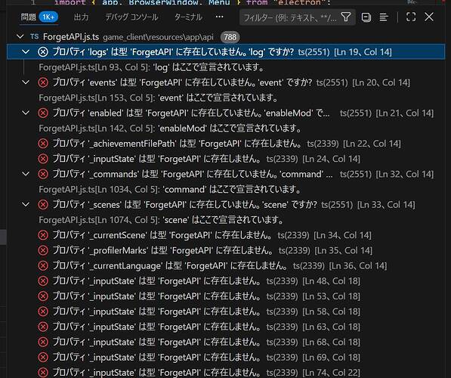The height and width of the screenshot is (378, 451).
Task: Click the error icon on 'events' row
Action: [43, 82]
